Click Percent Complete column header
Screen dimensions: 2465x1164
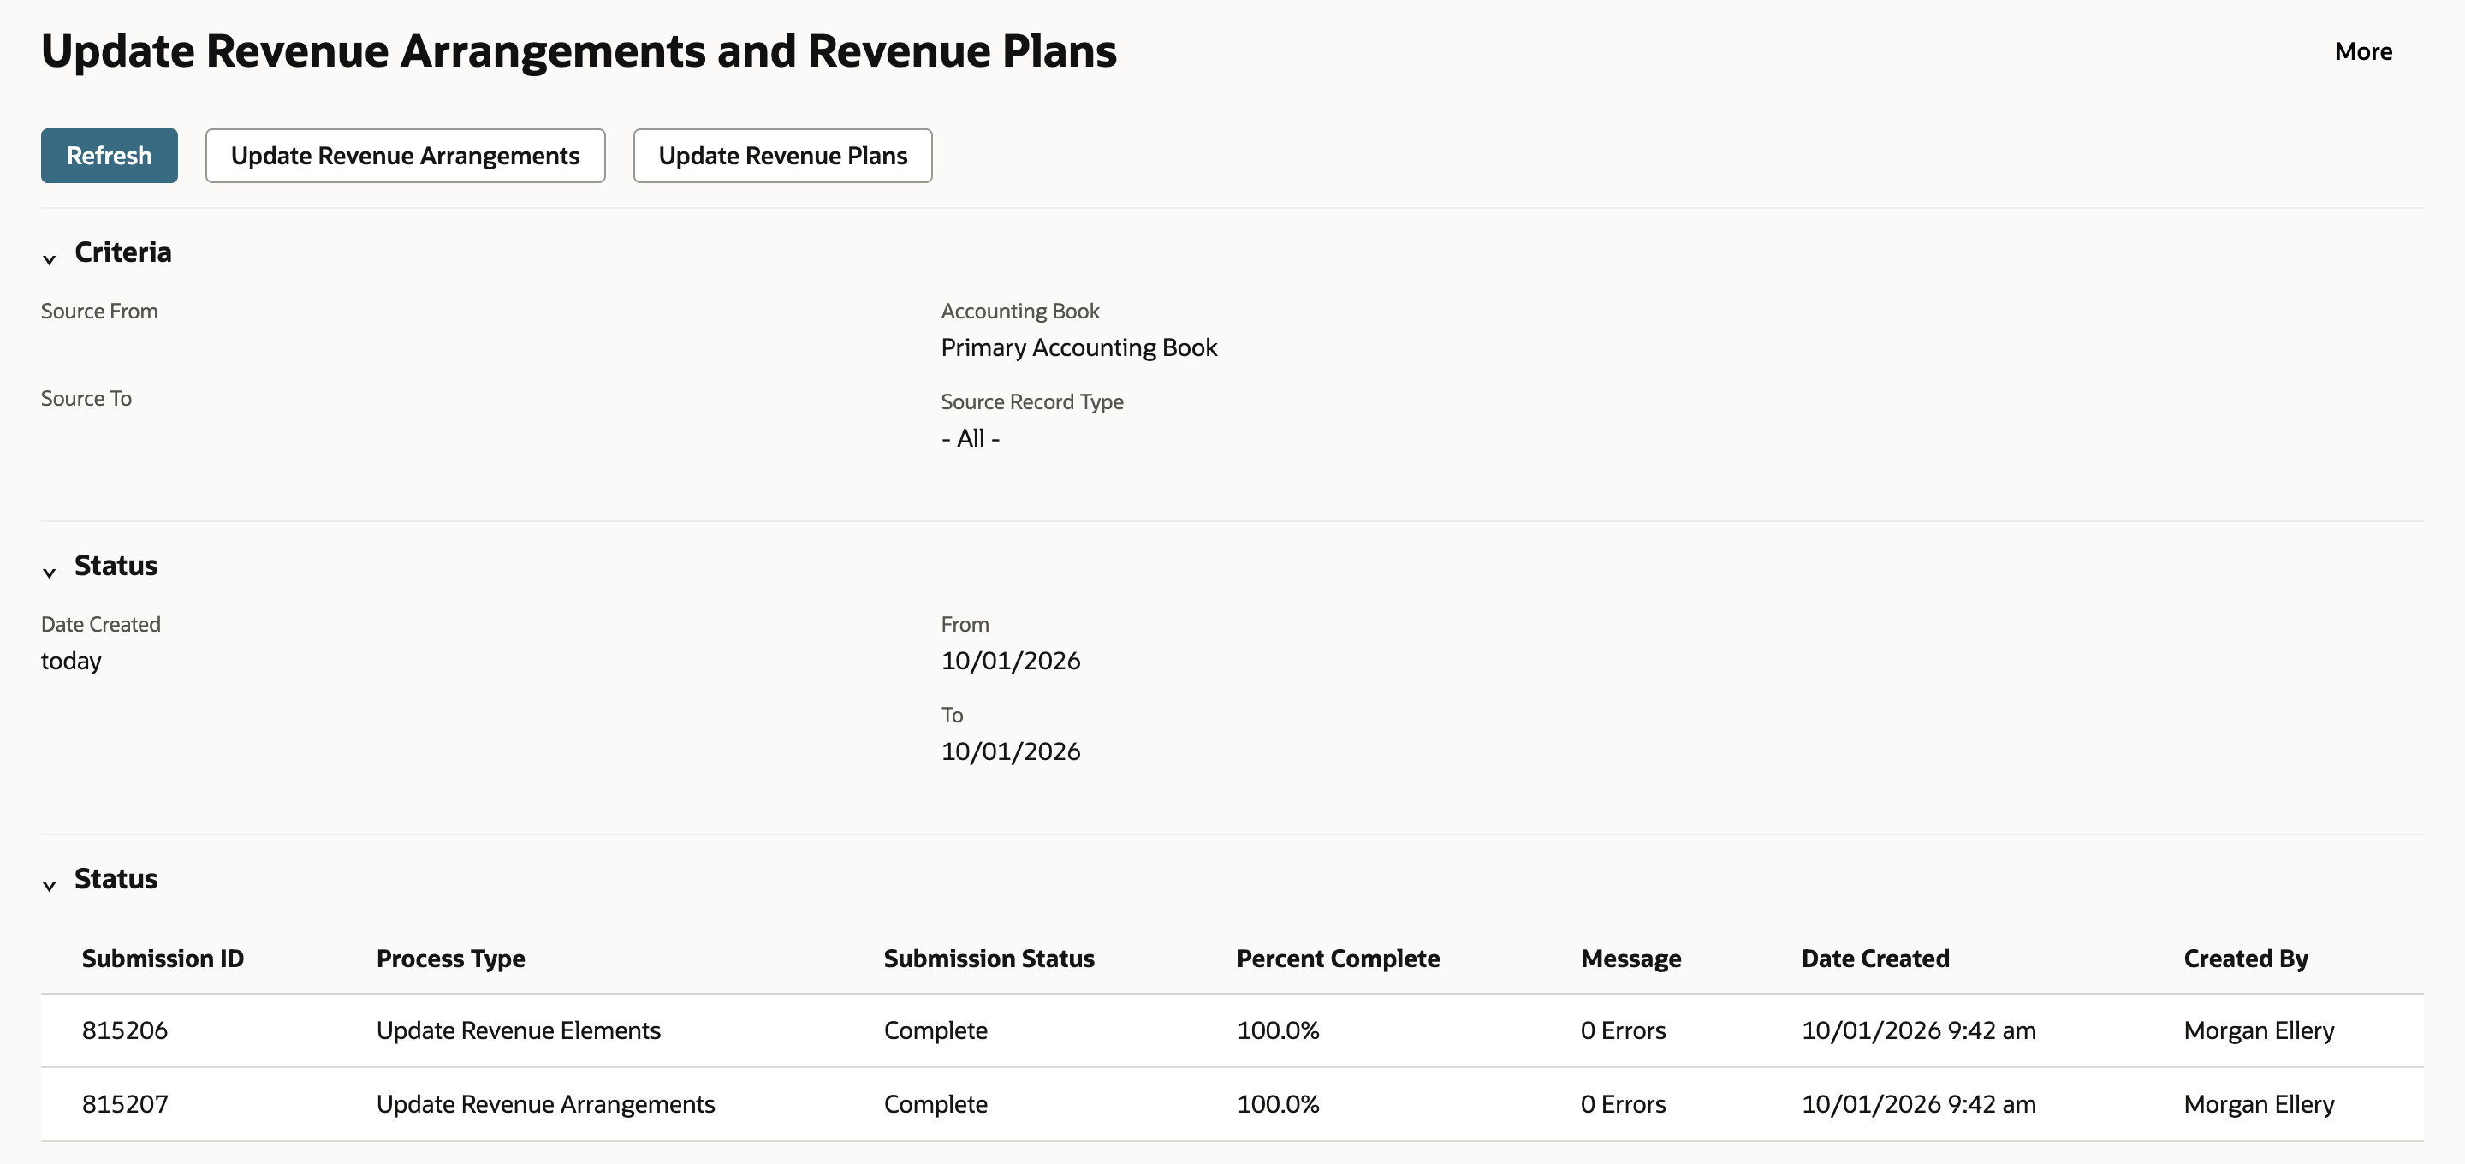(x=1338, y=959)
